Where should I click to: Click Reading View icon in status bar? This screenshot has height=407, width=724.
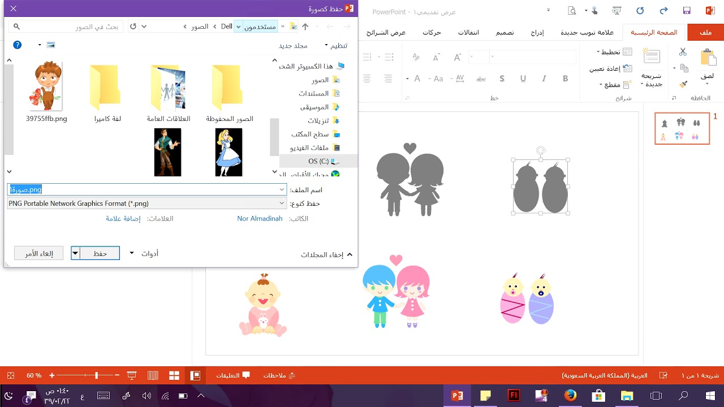[153, 375]
